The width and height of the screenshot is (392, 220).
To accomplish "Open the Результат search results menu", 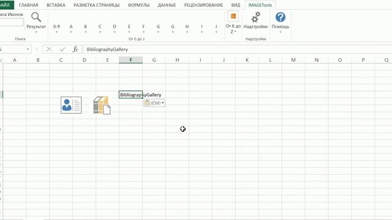I will coord(36,23).
